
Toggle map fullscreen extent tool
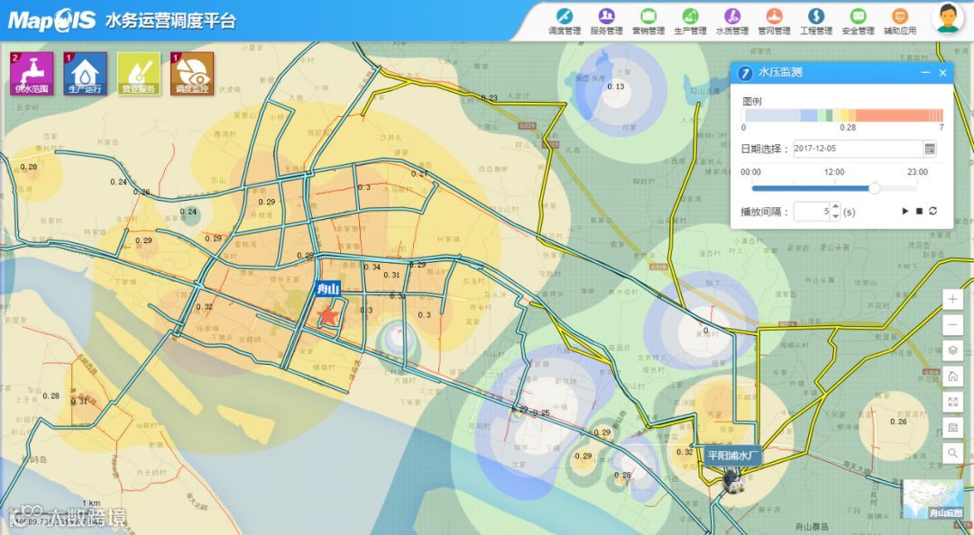point(953,403)
